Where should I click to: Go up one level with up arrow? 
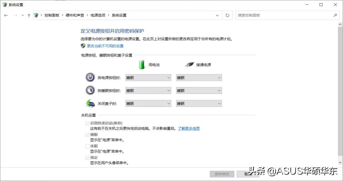pyautogui.click(x=29, y=15)
